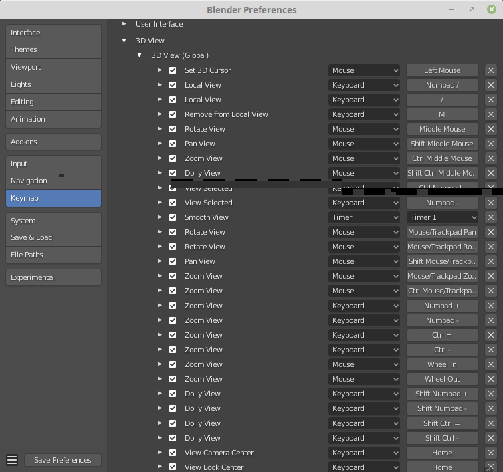Delete the Ctrl Middle Mouse Zoom View item
This screenshot has width=503, height=472.
(491, 158)
